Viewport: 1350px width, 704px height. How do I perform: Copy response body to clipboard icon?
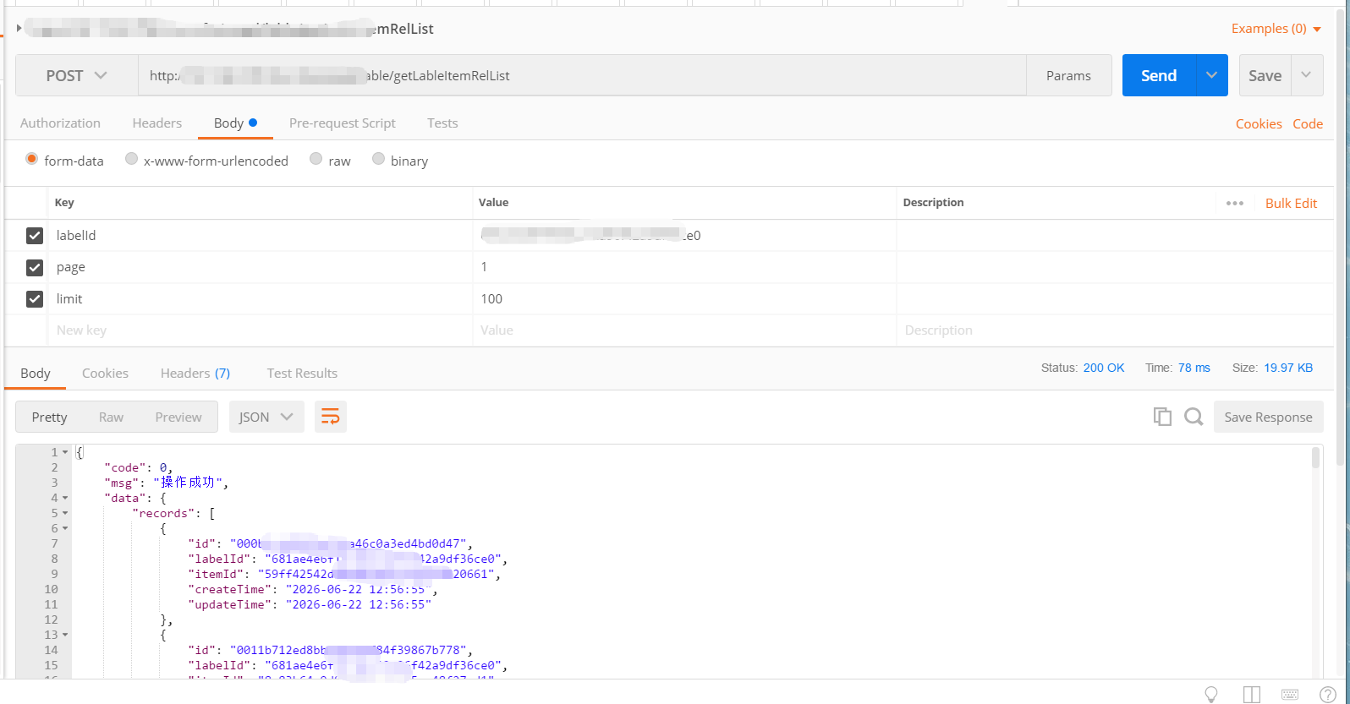click(x=1162, y=417)
